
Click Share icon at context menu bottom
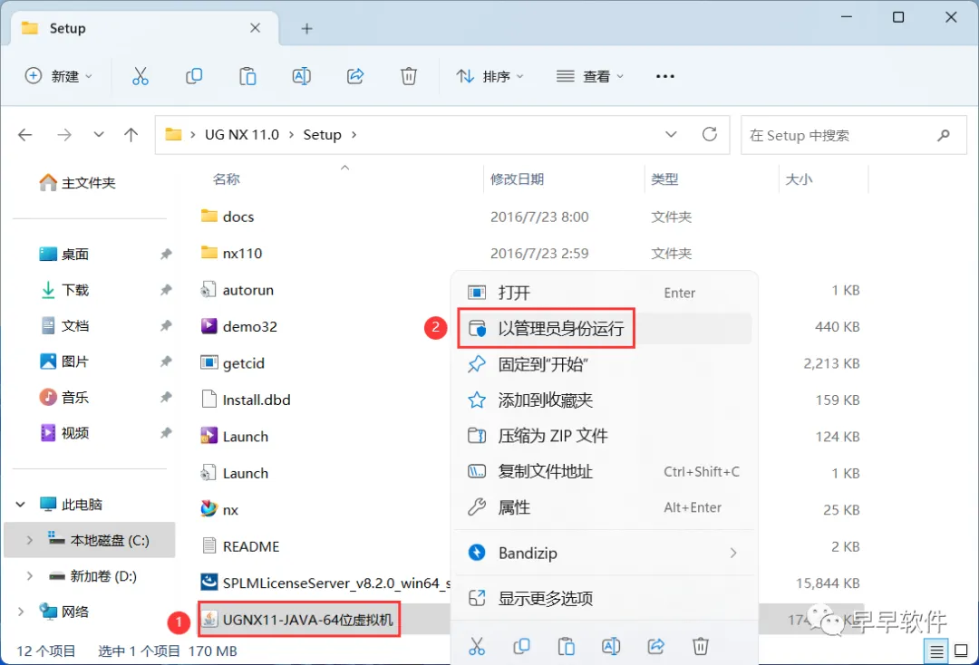pyautogui.click(x=655, y=646)
